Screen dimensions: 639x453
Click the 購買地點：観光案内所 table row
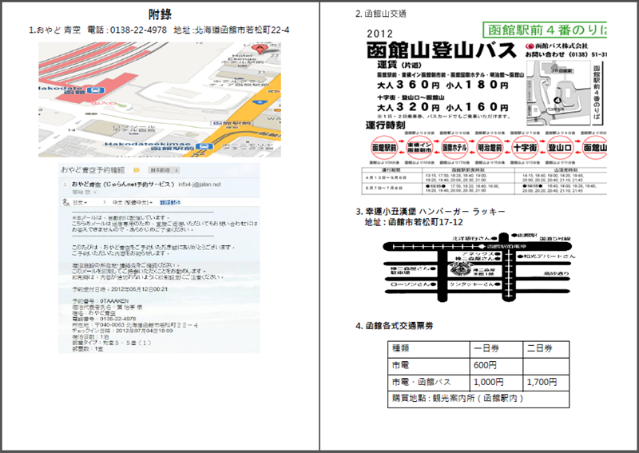pos(478,399)
